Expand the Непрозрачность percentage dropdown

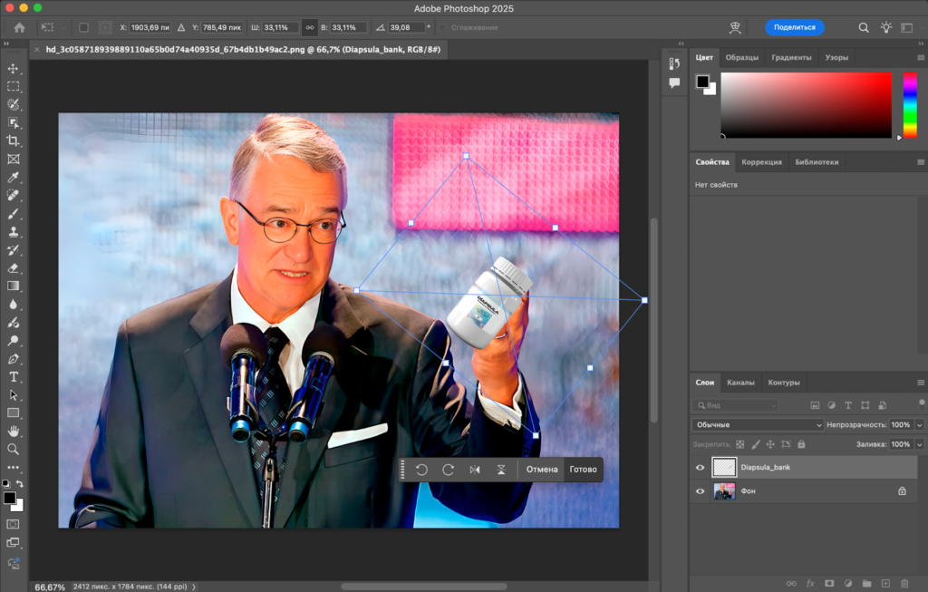[919, 424]
